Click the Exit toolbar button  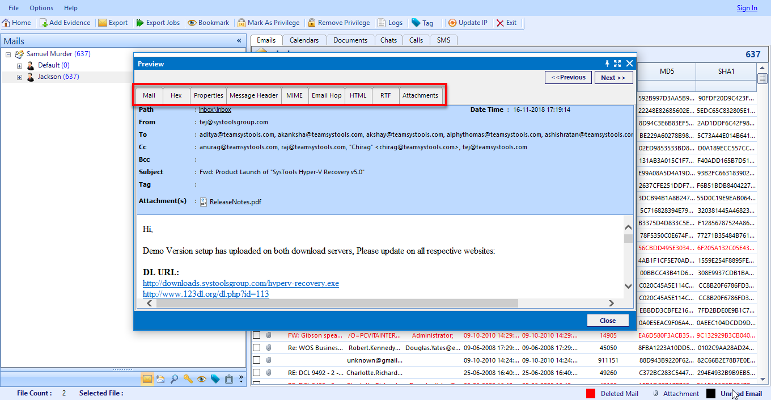coord(506,23)
